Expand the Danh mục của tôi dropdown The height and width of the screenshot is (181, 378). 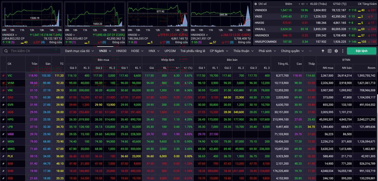(x=79, y=51)
